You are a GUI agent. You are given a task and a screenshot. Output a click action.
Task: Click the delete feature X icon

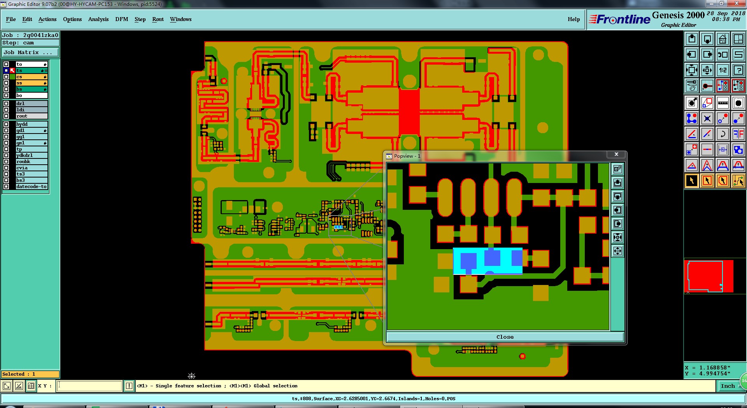click(x=707, y=118)
